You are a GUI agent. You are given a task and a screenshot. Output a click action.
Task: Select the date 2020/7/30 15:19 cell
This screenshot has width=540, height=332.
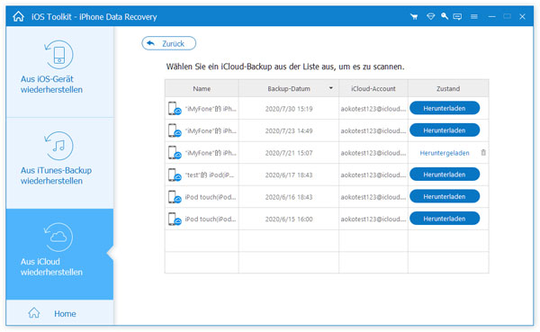pos(289,109)
